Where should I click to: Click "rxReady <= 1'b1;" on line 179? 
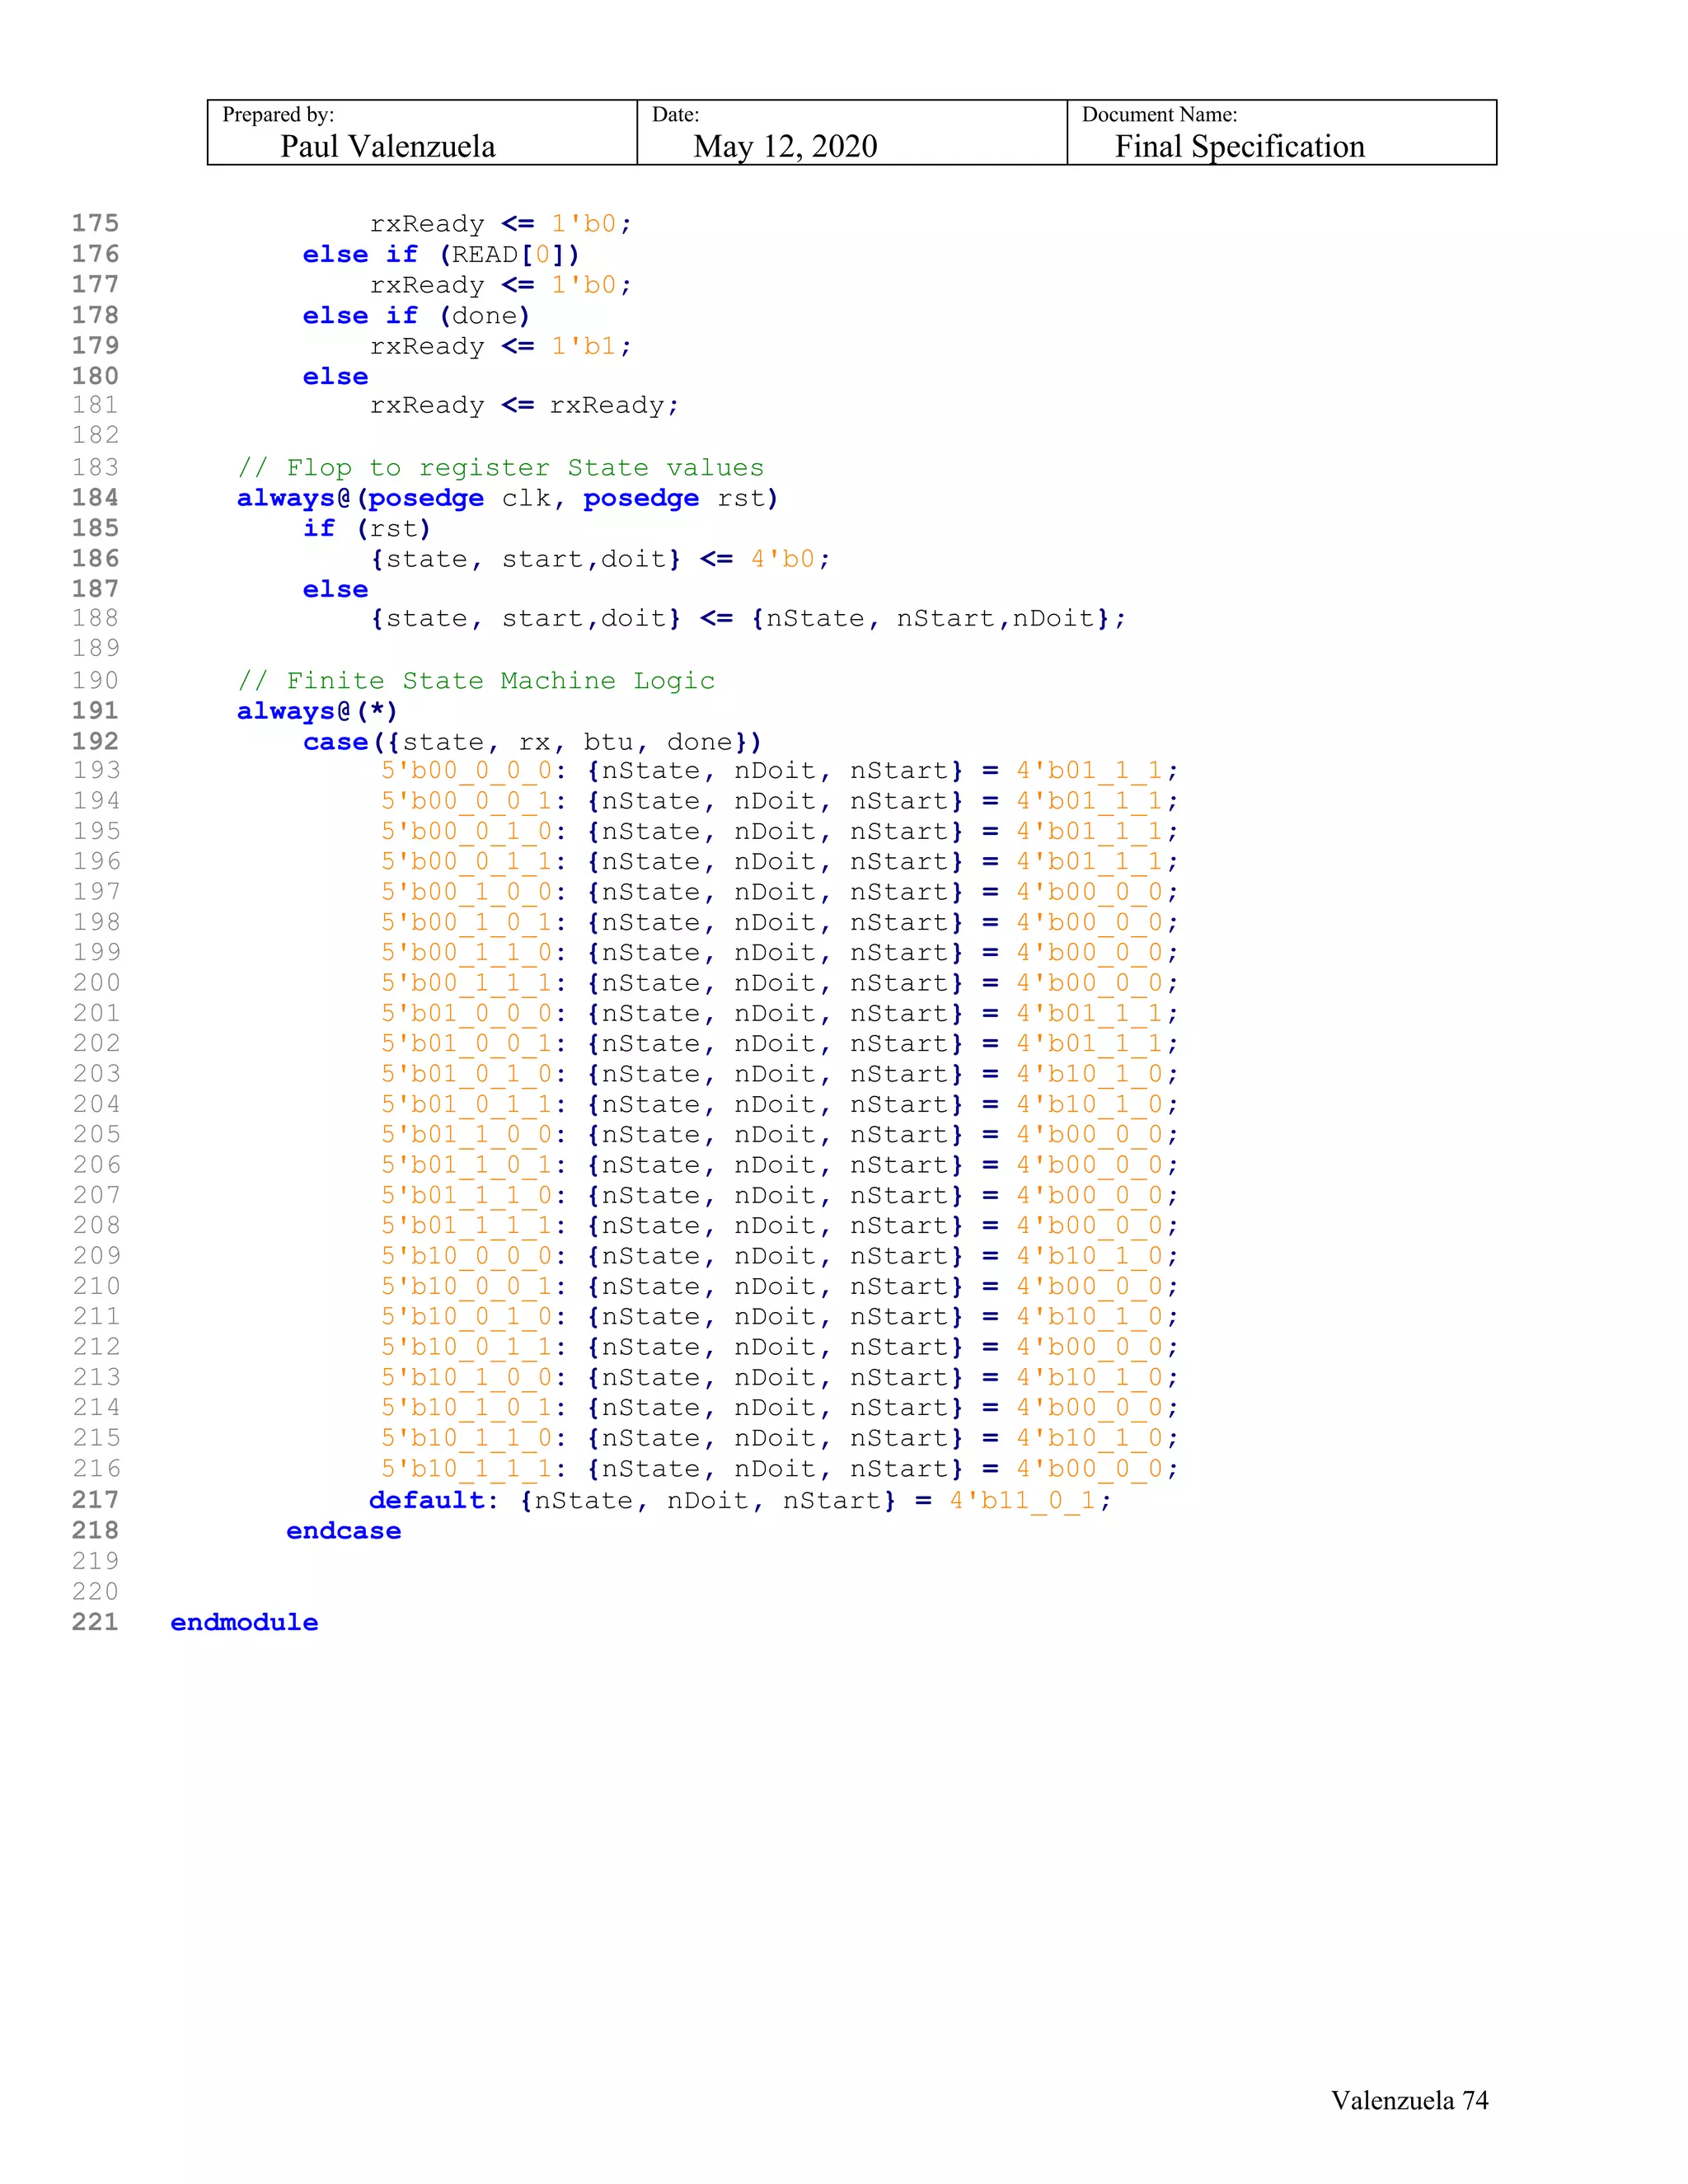tap(500, 346)
